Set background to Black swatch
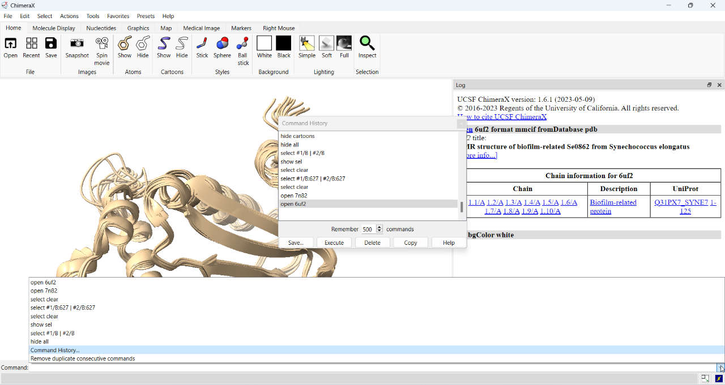 pyautogui.click(x=284, y=44)
